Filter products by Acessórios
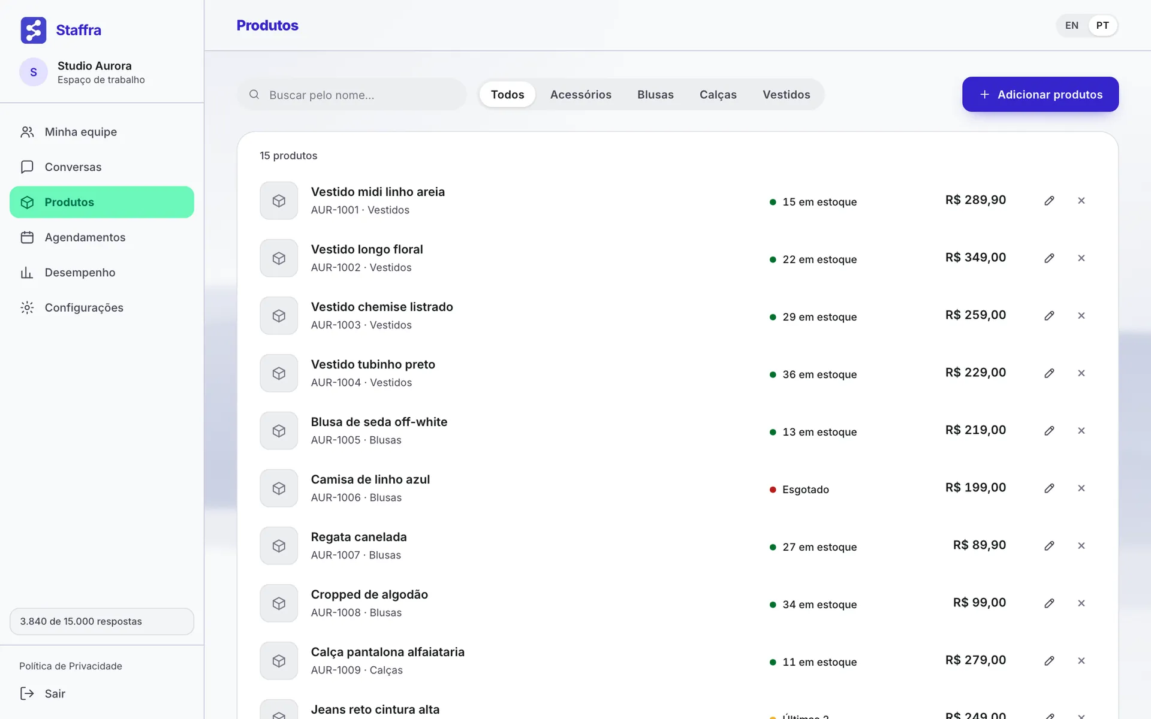 [x=581, y=95]
